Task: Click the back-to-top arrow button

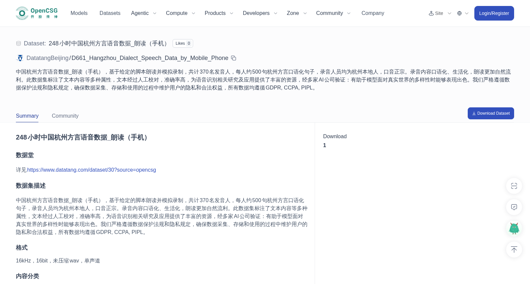Action: coord(514,250)
